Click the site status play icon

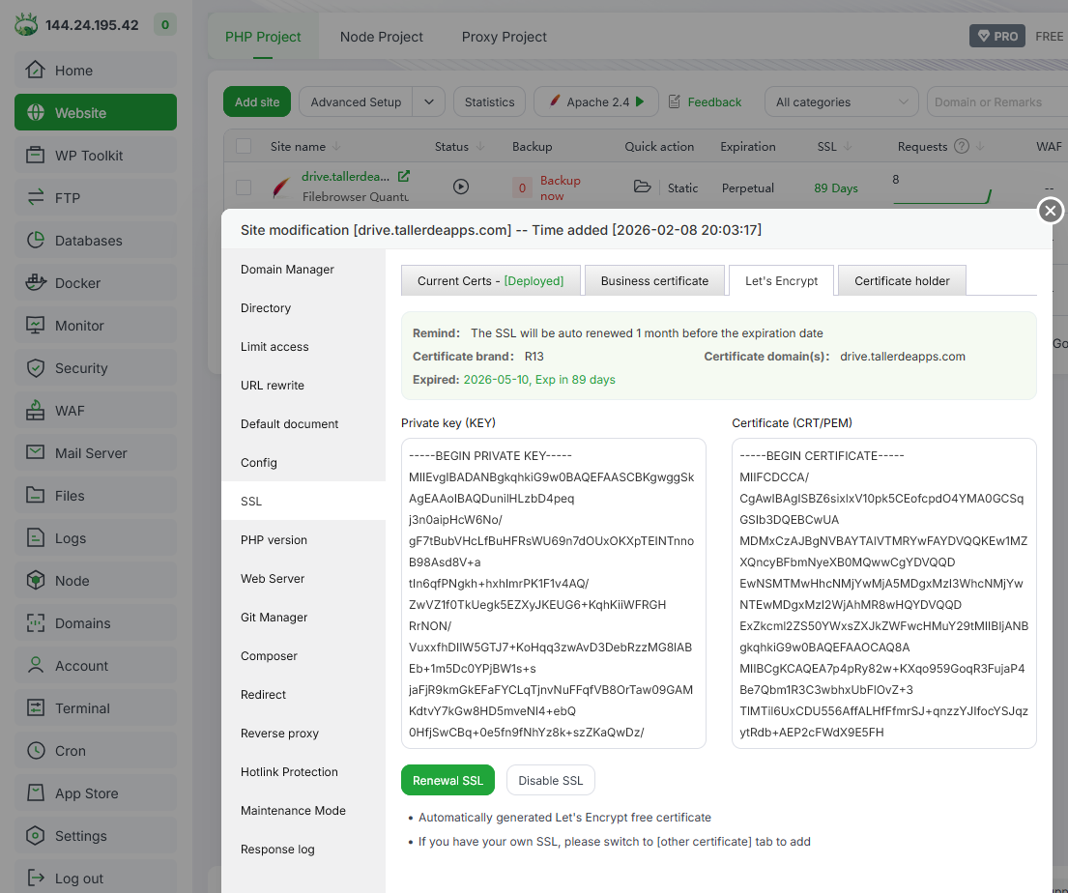461,187
